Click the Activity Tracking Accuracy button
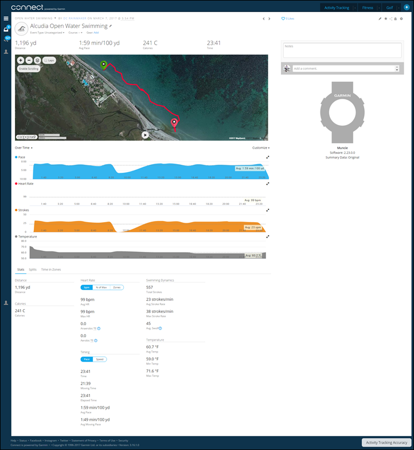 coord(386,443)
